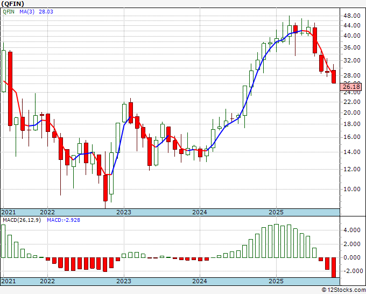The image size is (366, 294).
Task: Click the 10.00 price axis label
Action: point(352,189)
